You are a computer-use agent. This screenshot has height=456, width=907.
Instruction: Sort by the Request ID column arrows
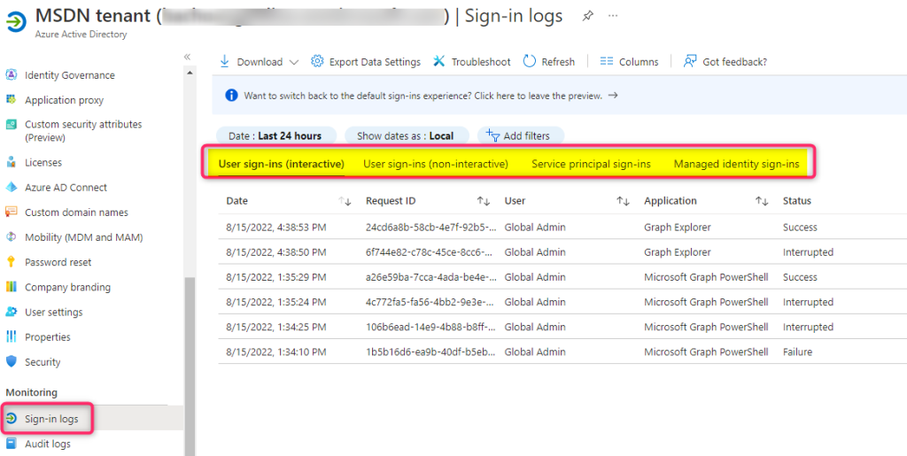484,201
